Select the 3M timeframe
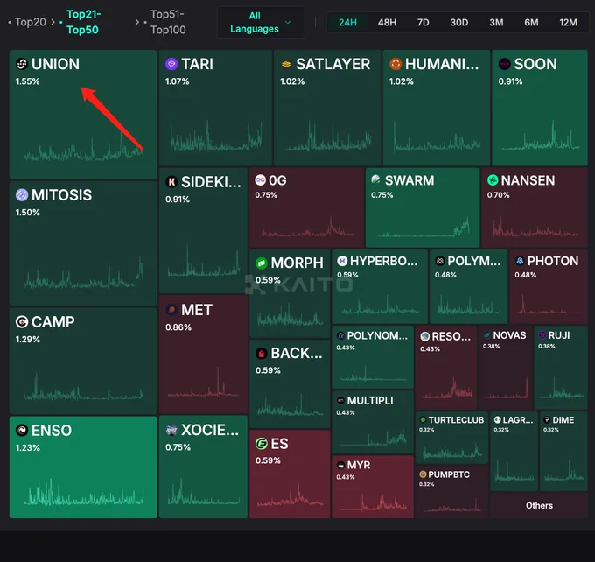 click(496, 23)
